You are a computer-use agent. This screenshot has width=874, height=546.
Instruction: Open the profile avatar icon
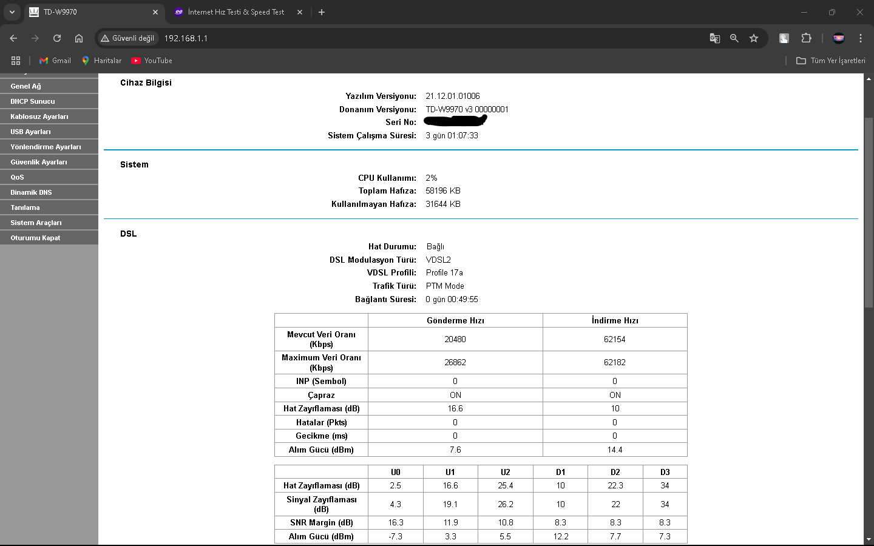click(839, 38)
